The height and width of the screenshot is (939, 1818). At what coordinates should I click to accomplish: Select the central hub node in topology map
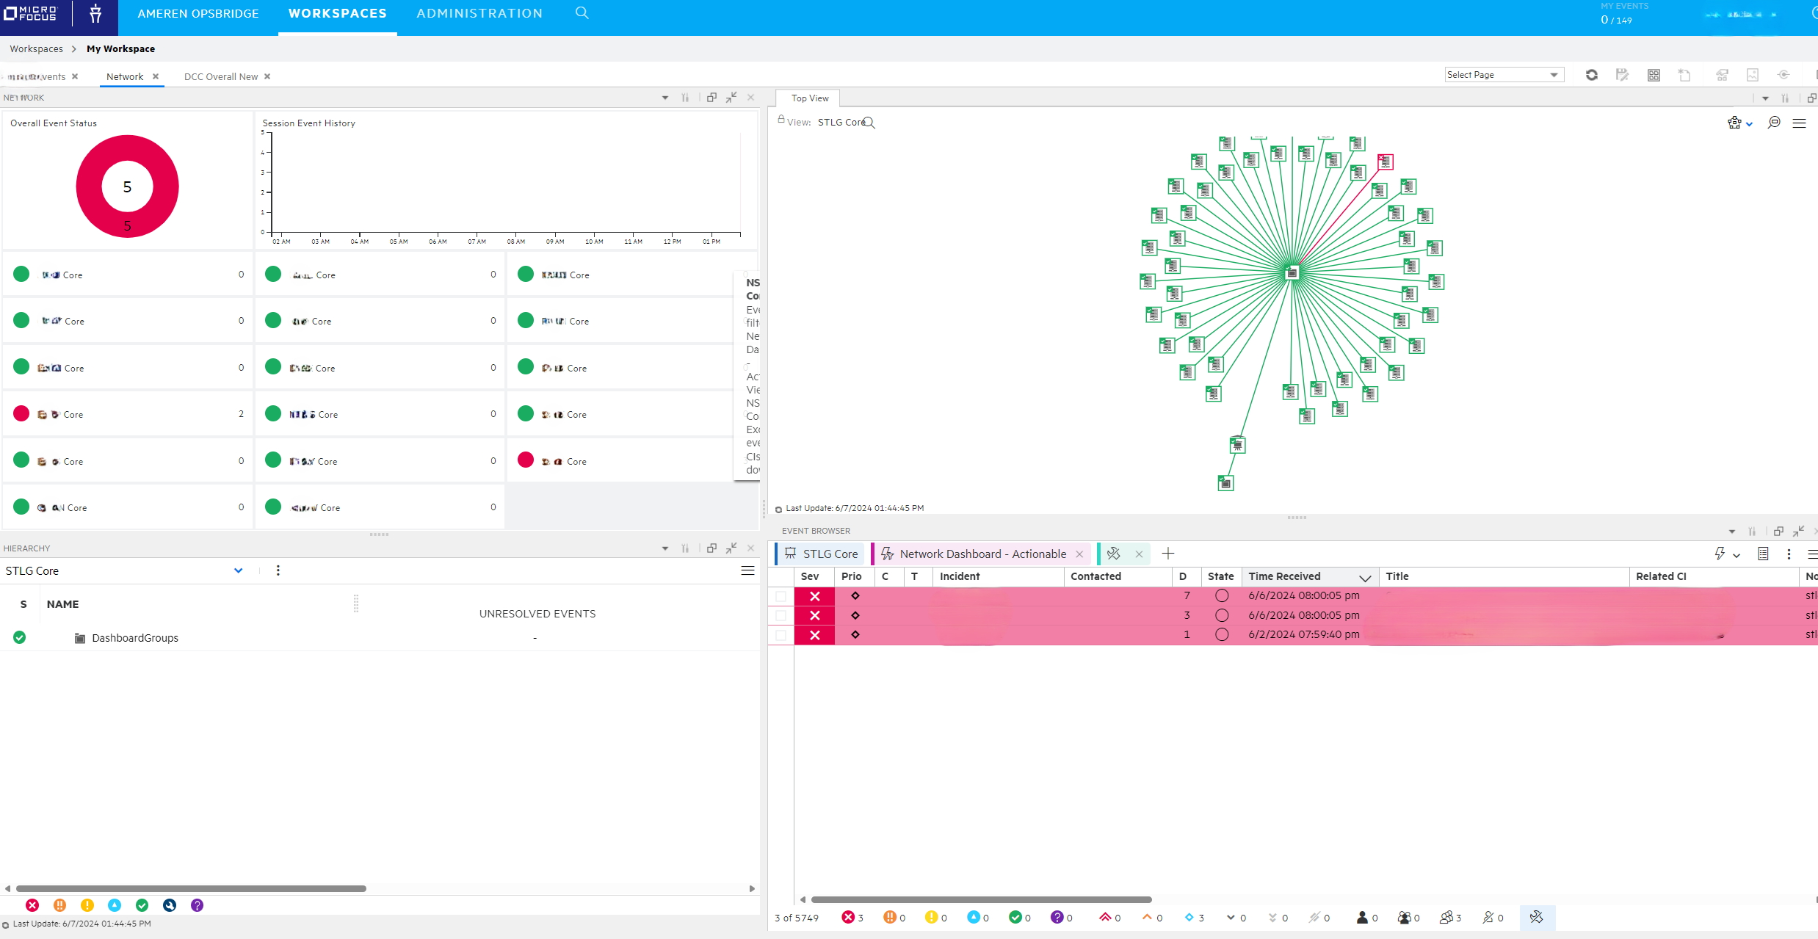1292,272
